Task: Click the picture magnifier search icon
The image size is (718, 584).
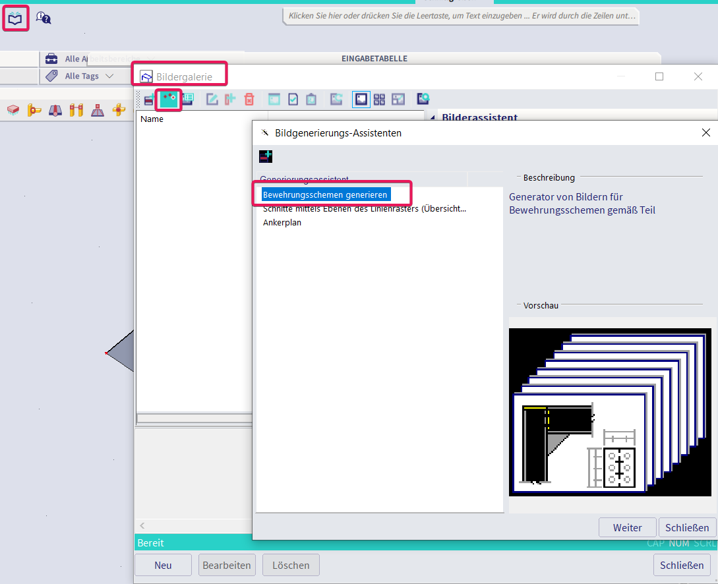Action: click(423, 99)
